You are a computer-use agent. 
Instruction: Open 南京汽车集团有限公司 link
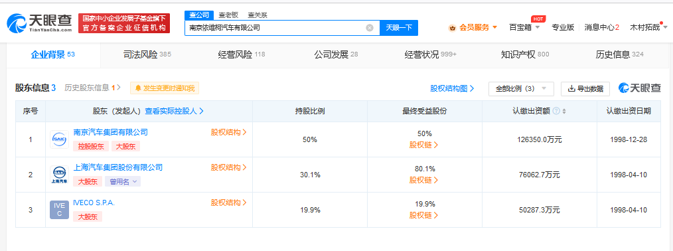click(x=111, y=132)
